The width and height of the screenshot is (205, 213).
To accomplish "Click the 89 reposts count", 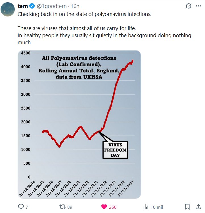I will click(x=70, y=207).
